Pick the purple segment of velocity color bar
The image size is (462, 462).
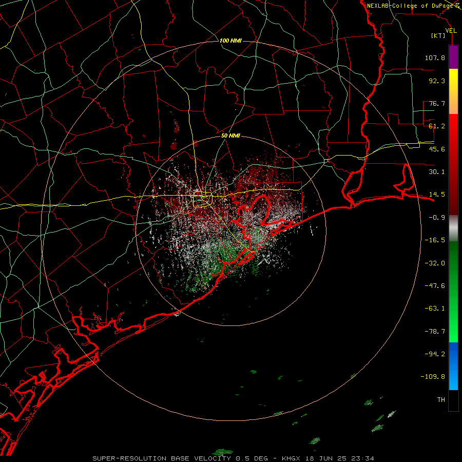tap(453, 57)
